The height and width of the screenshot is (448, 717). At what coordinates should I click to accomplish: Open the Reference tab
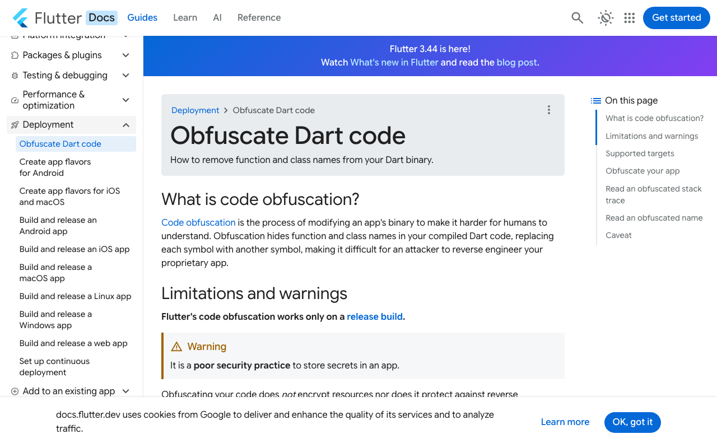[259, 18]
